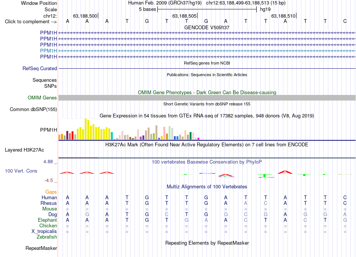The image size is (356, 257).
Task: Select the '100 Vert. Cons' label
Action: (x=21, y=171)
